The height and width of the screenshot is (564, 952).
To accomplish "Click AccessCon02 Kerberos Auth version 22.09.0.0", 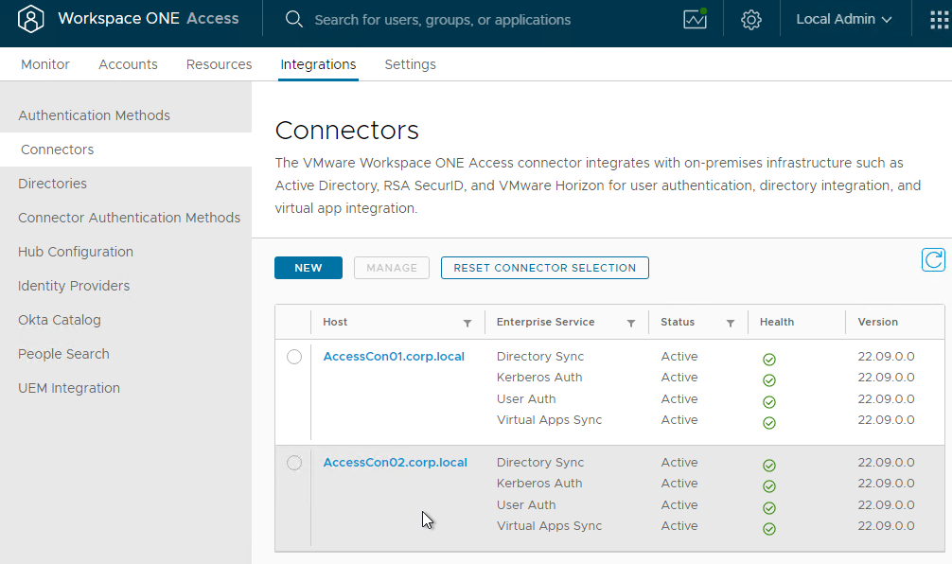I will coord(886,484).
